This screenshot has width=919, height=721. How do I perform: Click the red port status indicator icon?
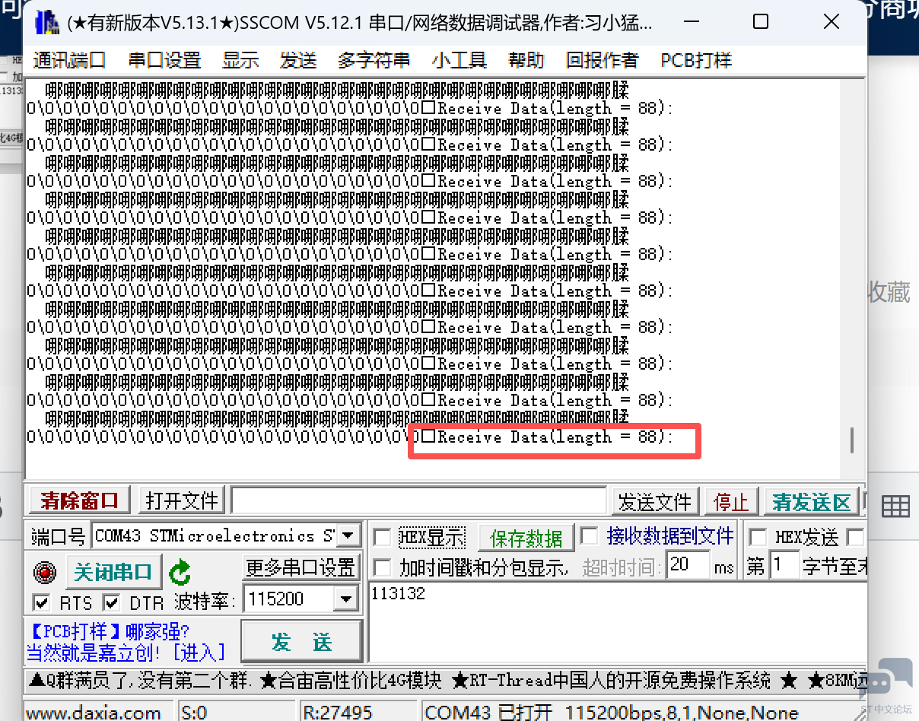(x=45, y=571)
